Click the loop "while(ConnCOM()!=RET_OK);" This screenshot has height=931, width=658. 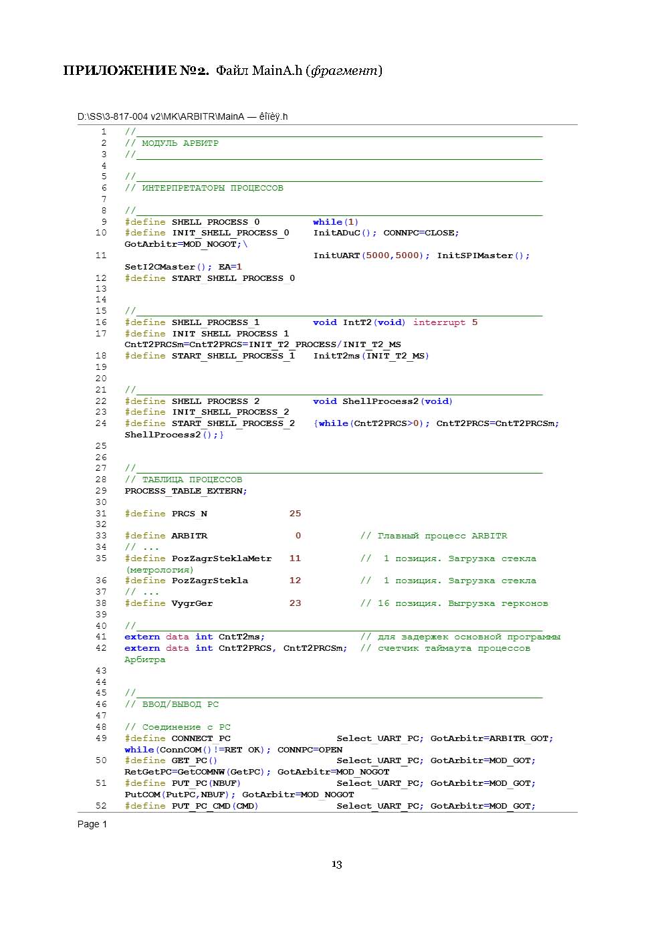click(198, 750)
